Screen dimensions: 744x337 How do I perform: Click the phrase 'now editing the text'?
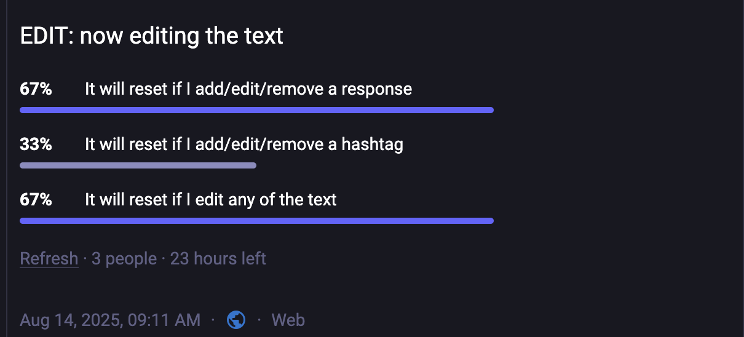pos(181,36)
